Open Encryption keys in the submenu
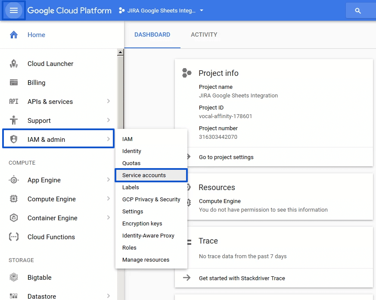This screenshot has width=376, height=300. pyautogui.click(x=151, y=223)
